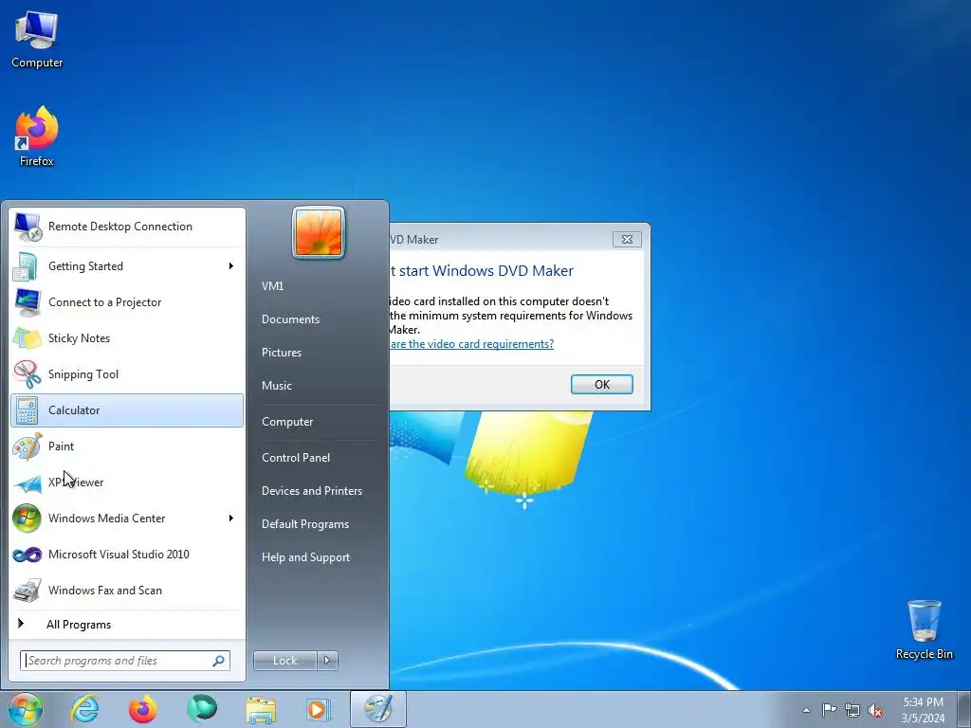Open Internet Explorer from taskbar
The image size is (971, 728).
84,709
